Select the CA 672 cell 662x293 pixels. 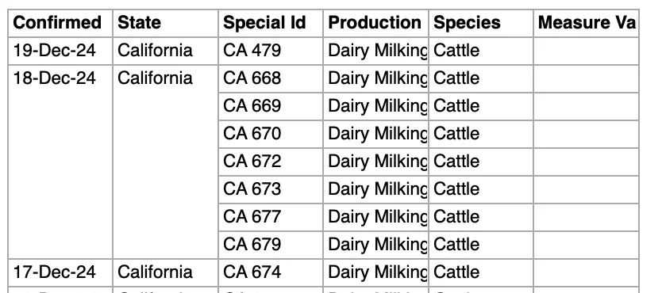click(x=271, y=162)
